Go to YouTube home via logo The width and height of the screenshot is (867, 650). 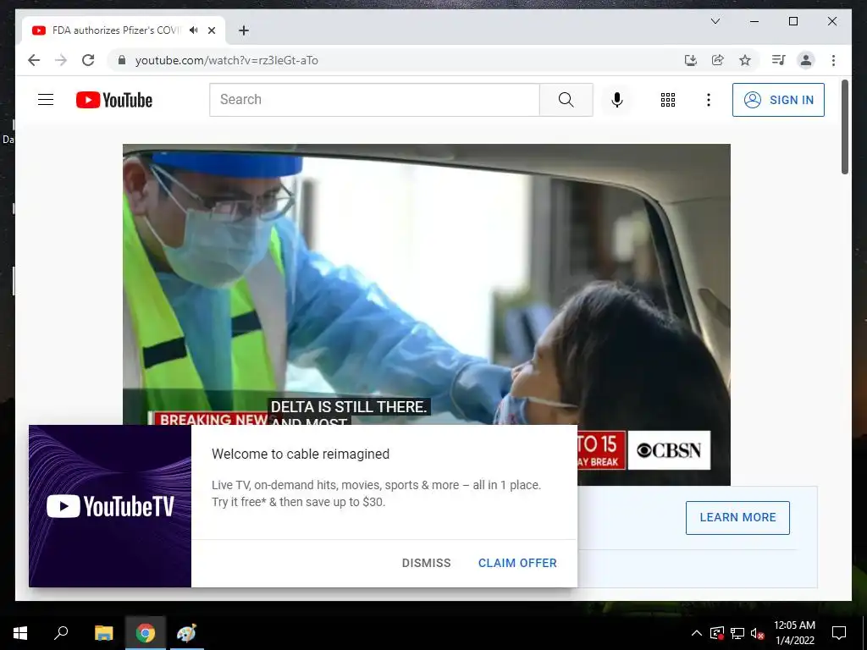click(114, 100)
